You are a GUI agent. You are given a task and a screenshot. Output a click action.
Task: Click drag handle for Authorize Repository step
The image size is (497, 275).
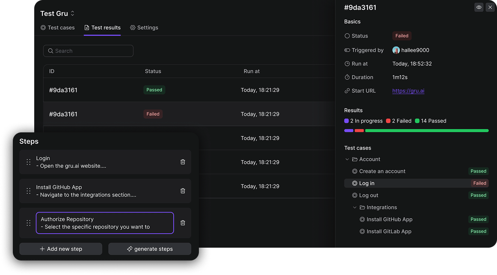29,223
